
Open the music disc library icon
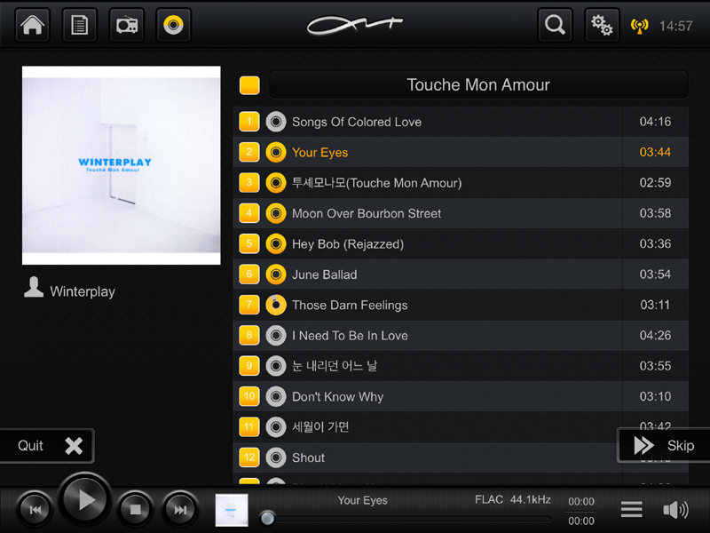tap(173, 25)
